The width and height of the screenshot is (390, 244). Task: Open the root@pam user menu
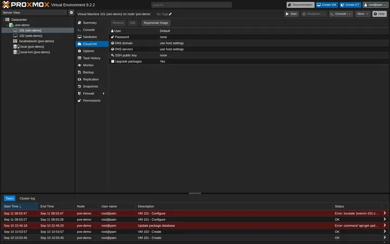click(375, 5)
